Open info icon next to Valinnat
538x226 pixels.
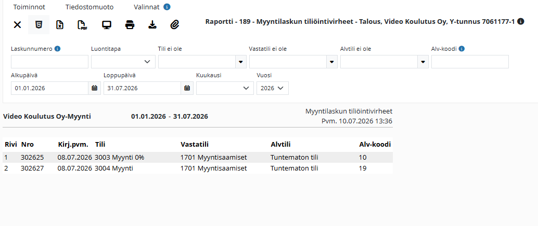tap(167, 7)
